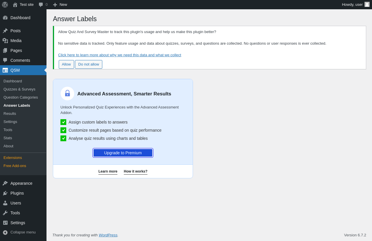The image size is (372, 241).
Task: View the Stats submenu page
Action: click(23, 138)
